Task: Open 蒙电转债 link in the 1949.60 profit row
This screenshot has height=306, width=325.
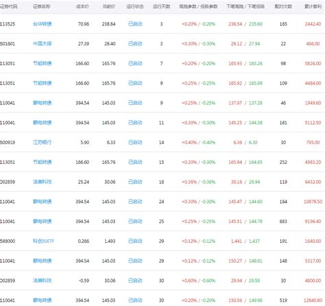Action: [43, 103]
